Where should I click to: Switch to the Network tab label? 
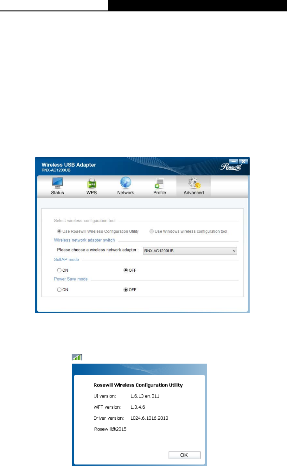[125, 193]
